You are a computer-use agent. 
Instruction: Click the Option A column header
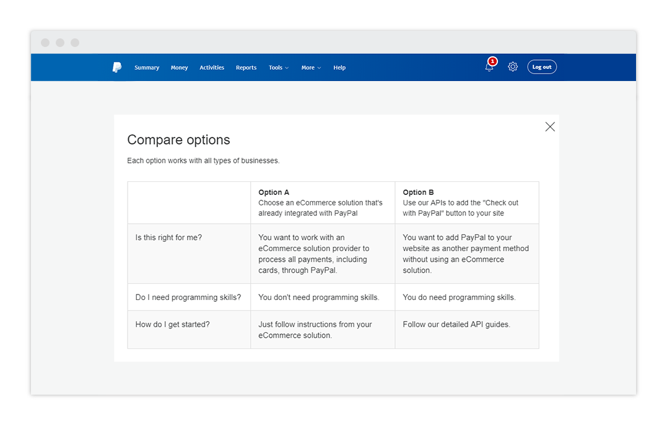323,203
